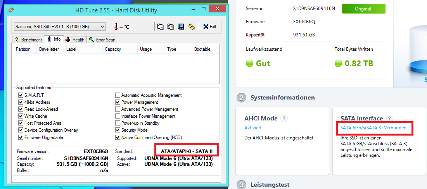Toggle the Security Mode checkbox
This screenshot has width=427, height=189.
(118, 130)
